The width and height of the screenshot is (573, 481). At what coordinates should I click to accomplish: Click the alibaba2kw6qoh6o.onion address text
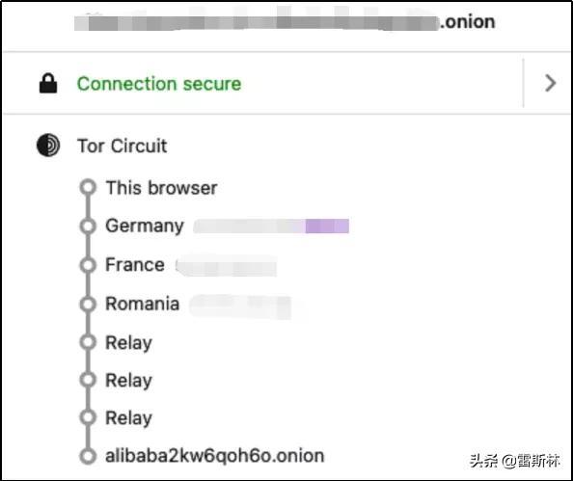[214, 456]
